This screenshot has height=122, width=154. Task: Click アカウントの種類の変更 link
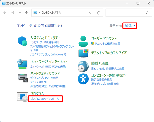click(107, 44)
